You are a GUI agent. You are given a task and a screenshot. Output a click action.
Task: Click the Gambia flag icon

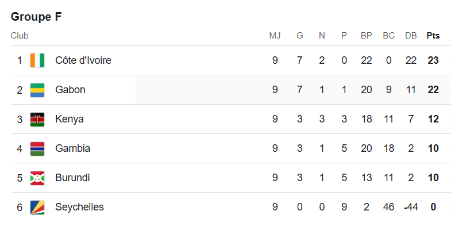click(37, 148)
